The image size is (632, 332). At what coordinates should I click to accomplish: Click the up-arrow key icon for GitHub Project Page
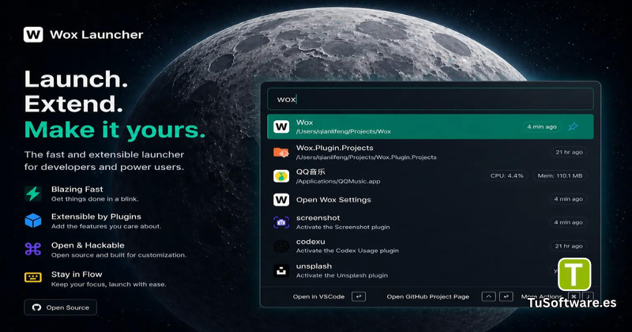click(x=488, y=296)
